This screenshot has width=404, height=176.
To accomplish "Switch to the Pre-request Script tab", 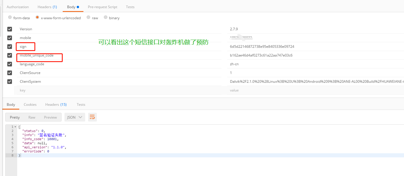I will [x=102, y=7].
